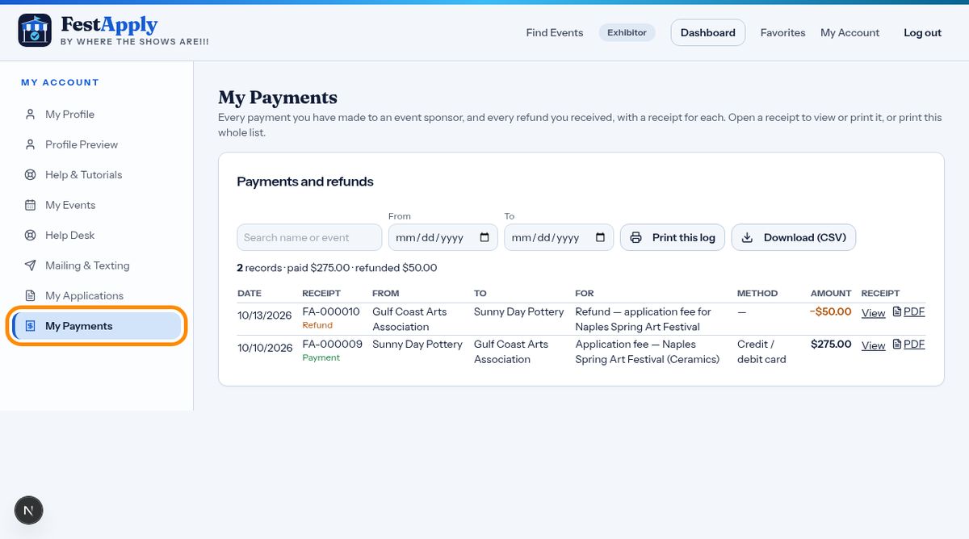This screenshot has width=969, height=539.
Task: Click the My Payments page heading
Action: [278, 98]
